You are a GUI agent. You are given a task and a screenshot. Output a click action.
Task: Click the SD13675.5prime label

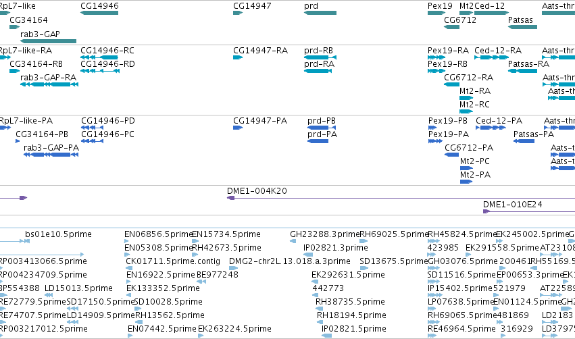394,261
